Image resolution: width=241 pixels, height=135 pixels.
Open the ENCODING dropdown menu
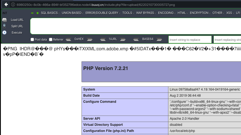click(167, 13)
